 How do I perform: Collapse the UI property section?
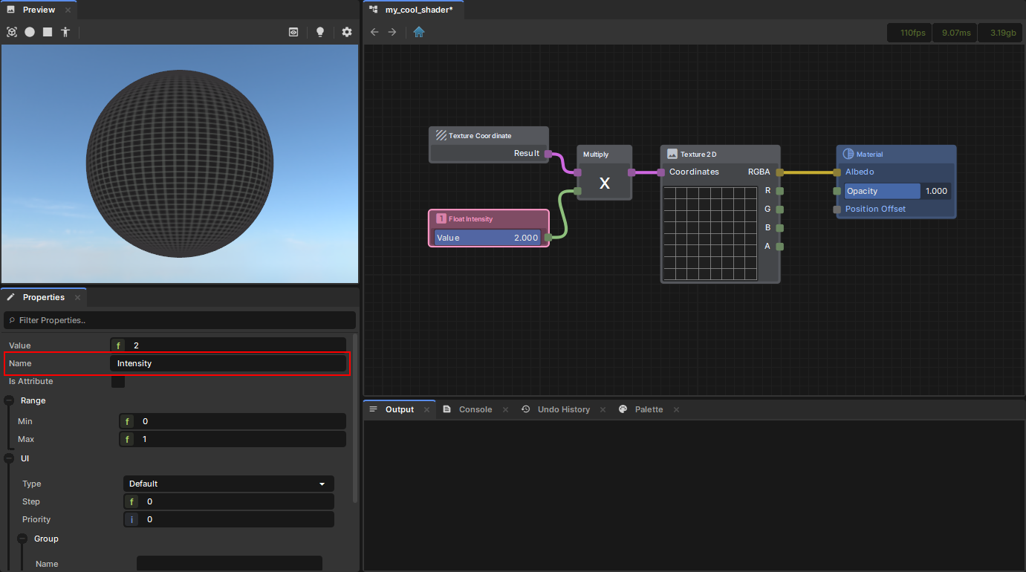point(9,458)
